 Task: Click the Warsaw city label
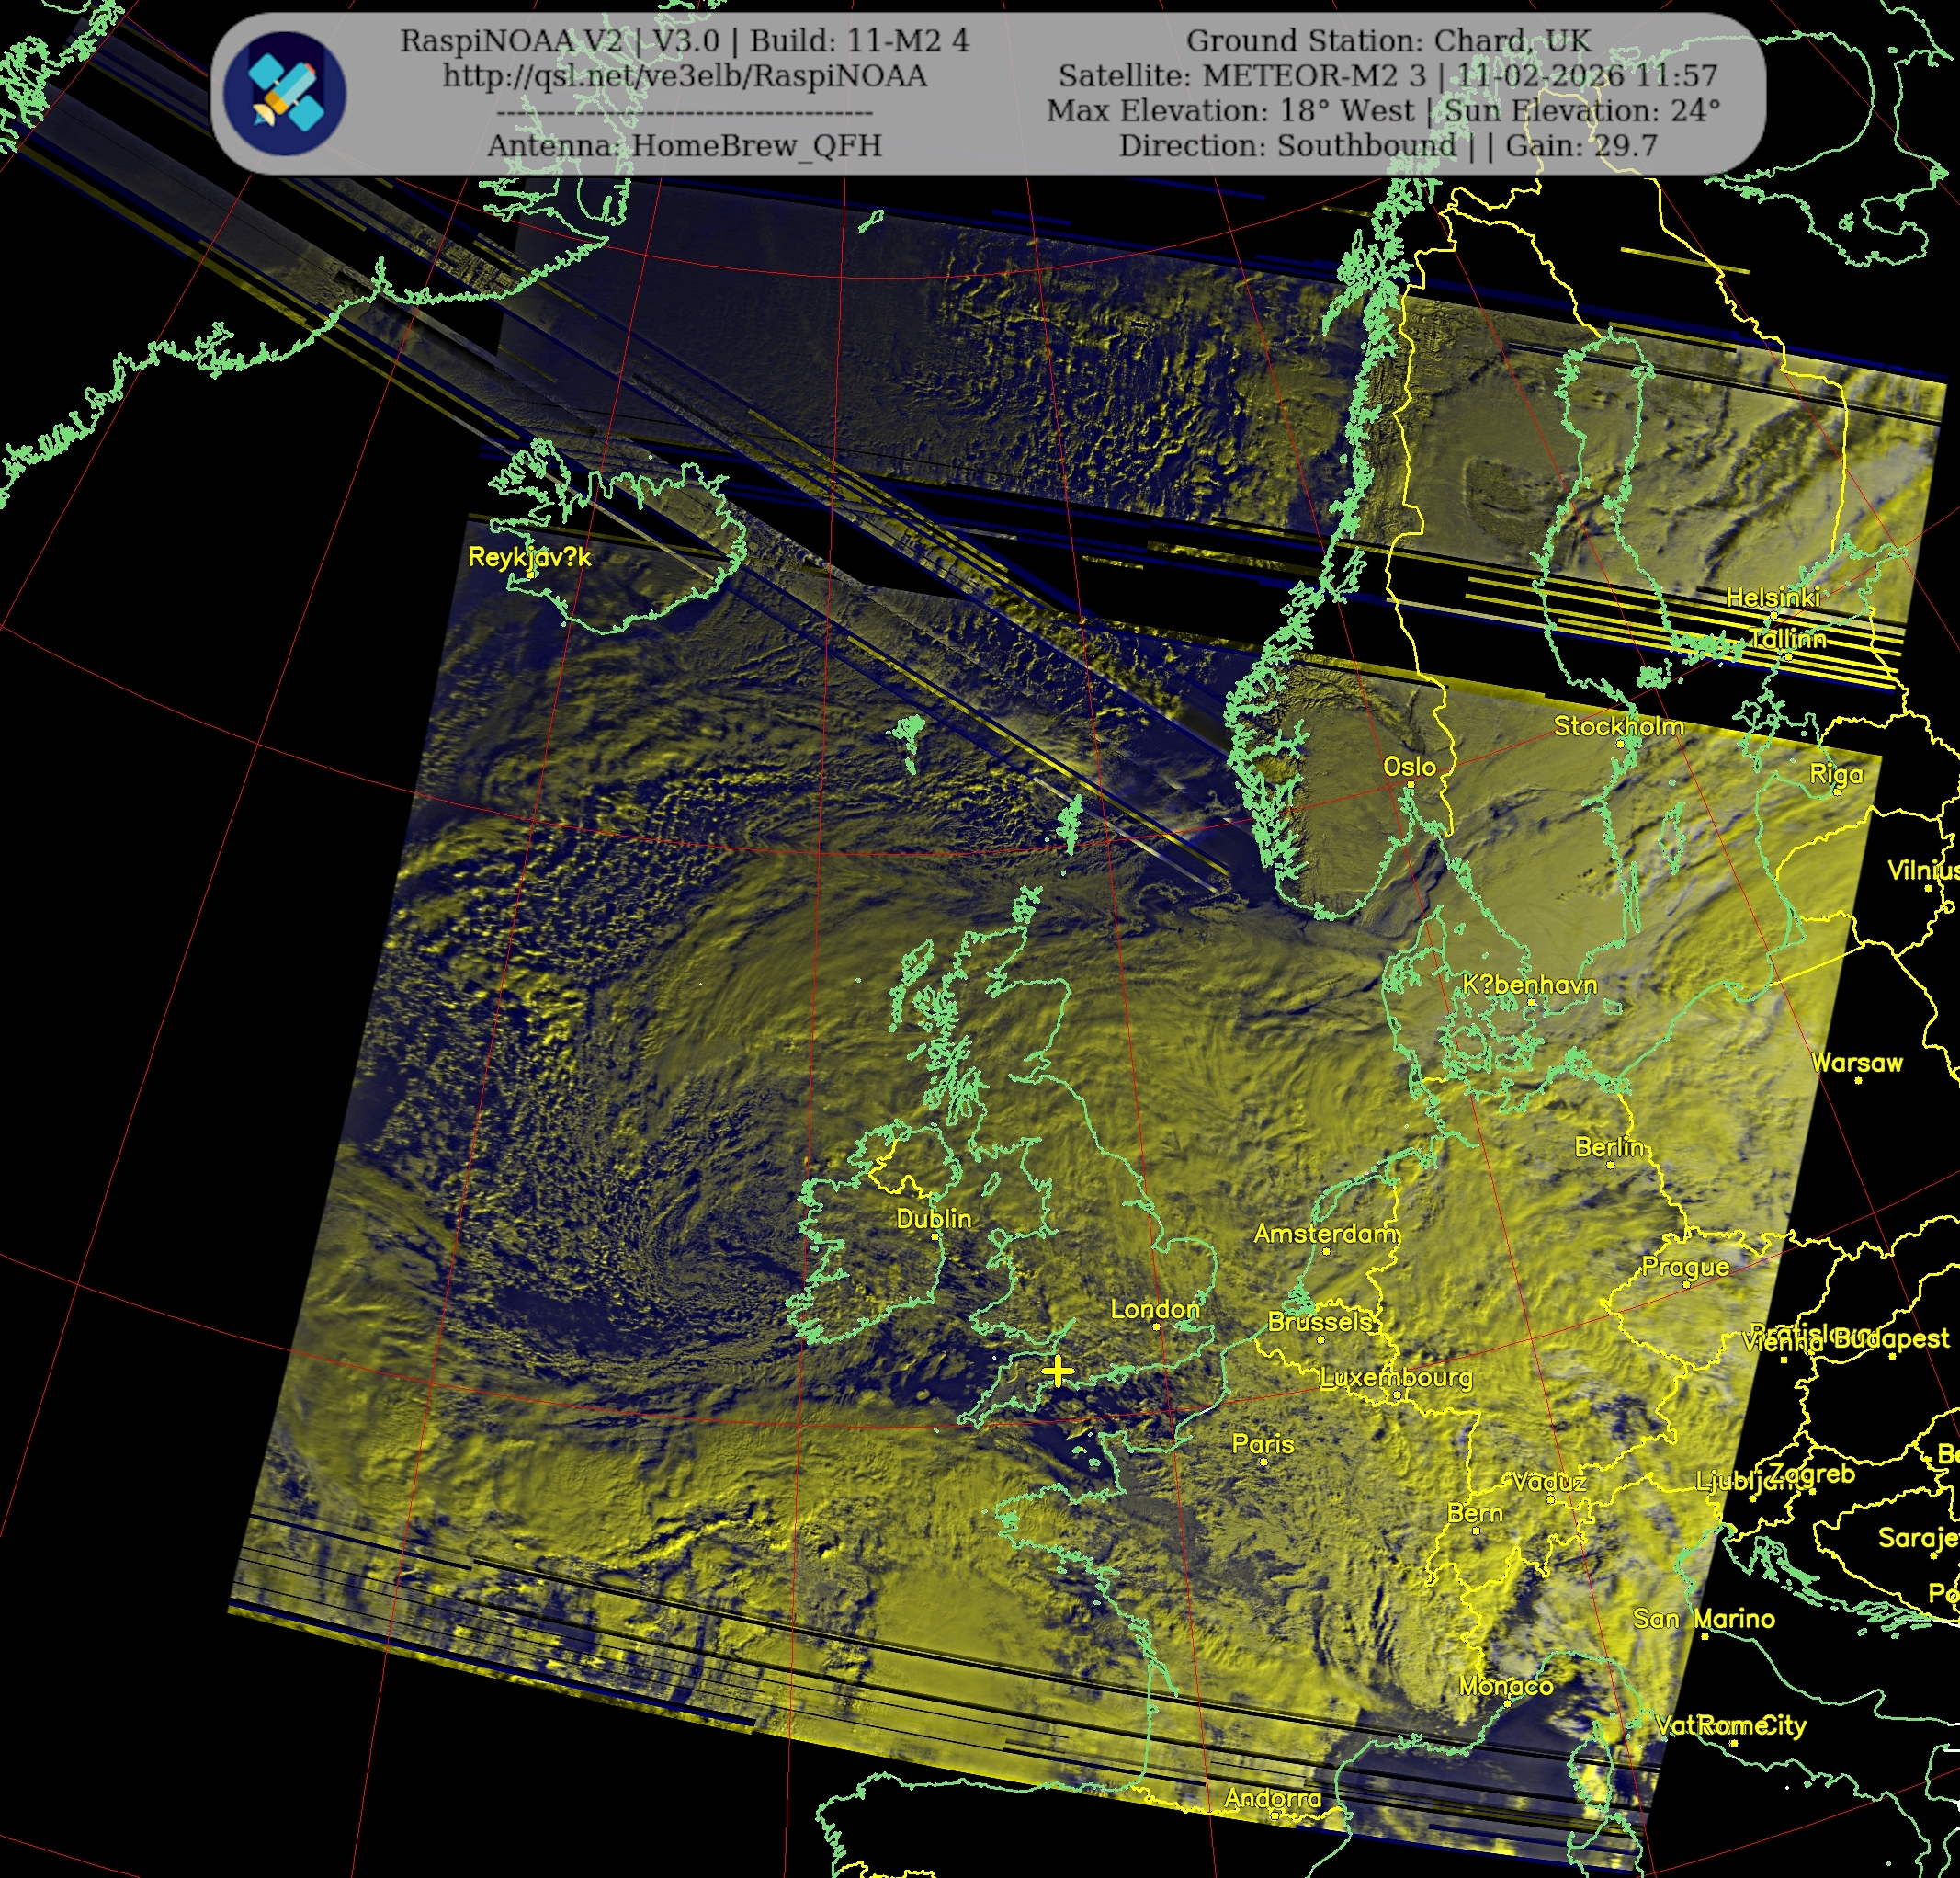[x=1857, y=1063]
